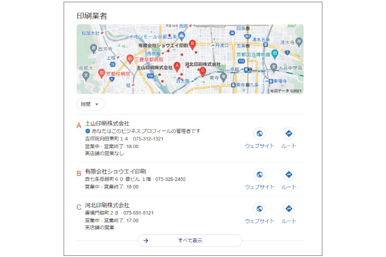Click the 京都桂病院 hospital marker
Screen dimensions: 386x257
[x=101, y=73]
